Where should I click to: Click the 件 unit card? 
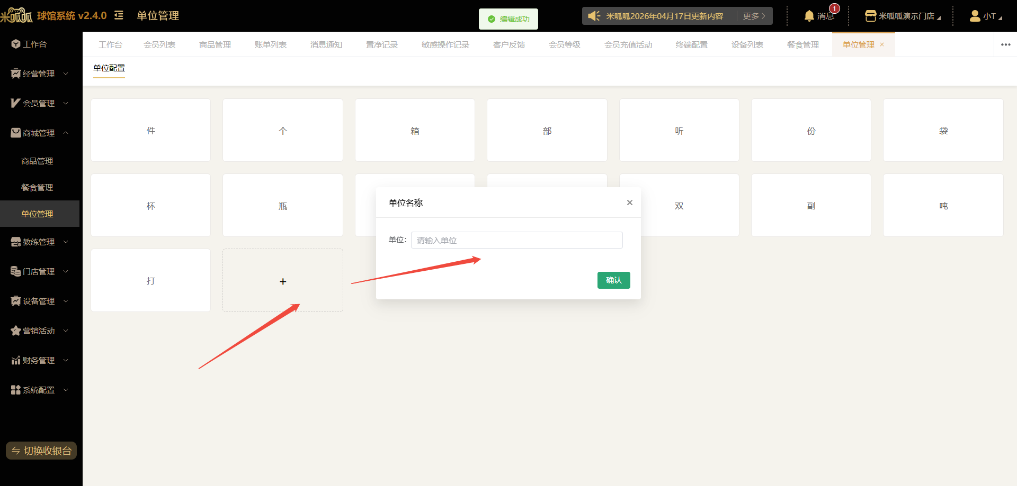[151, 130]
